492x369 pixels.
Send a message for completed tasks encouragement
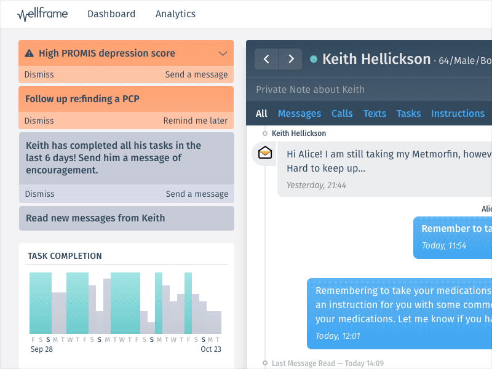(x=197, y=194)
